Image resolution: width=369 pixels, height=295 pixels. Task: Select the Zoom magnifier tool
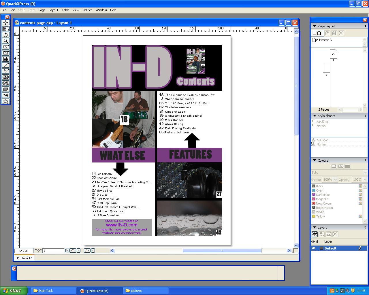pyautogui.click(x=5, y=41)
